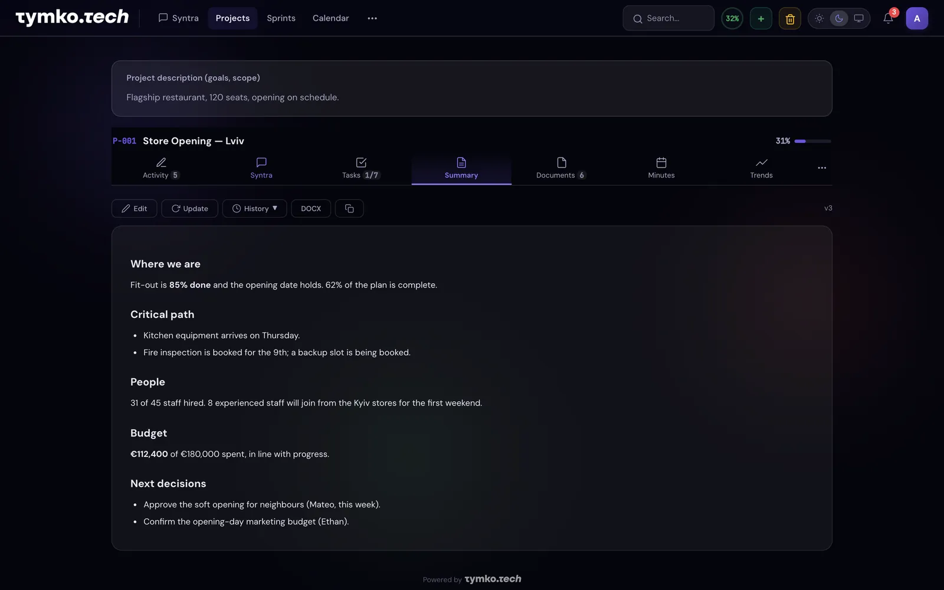Choose system theme monitor toggle
Screen dimensions: 944x590
pyautogui.click(x=859, y=18)
